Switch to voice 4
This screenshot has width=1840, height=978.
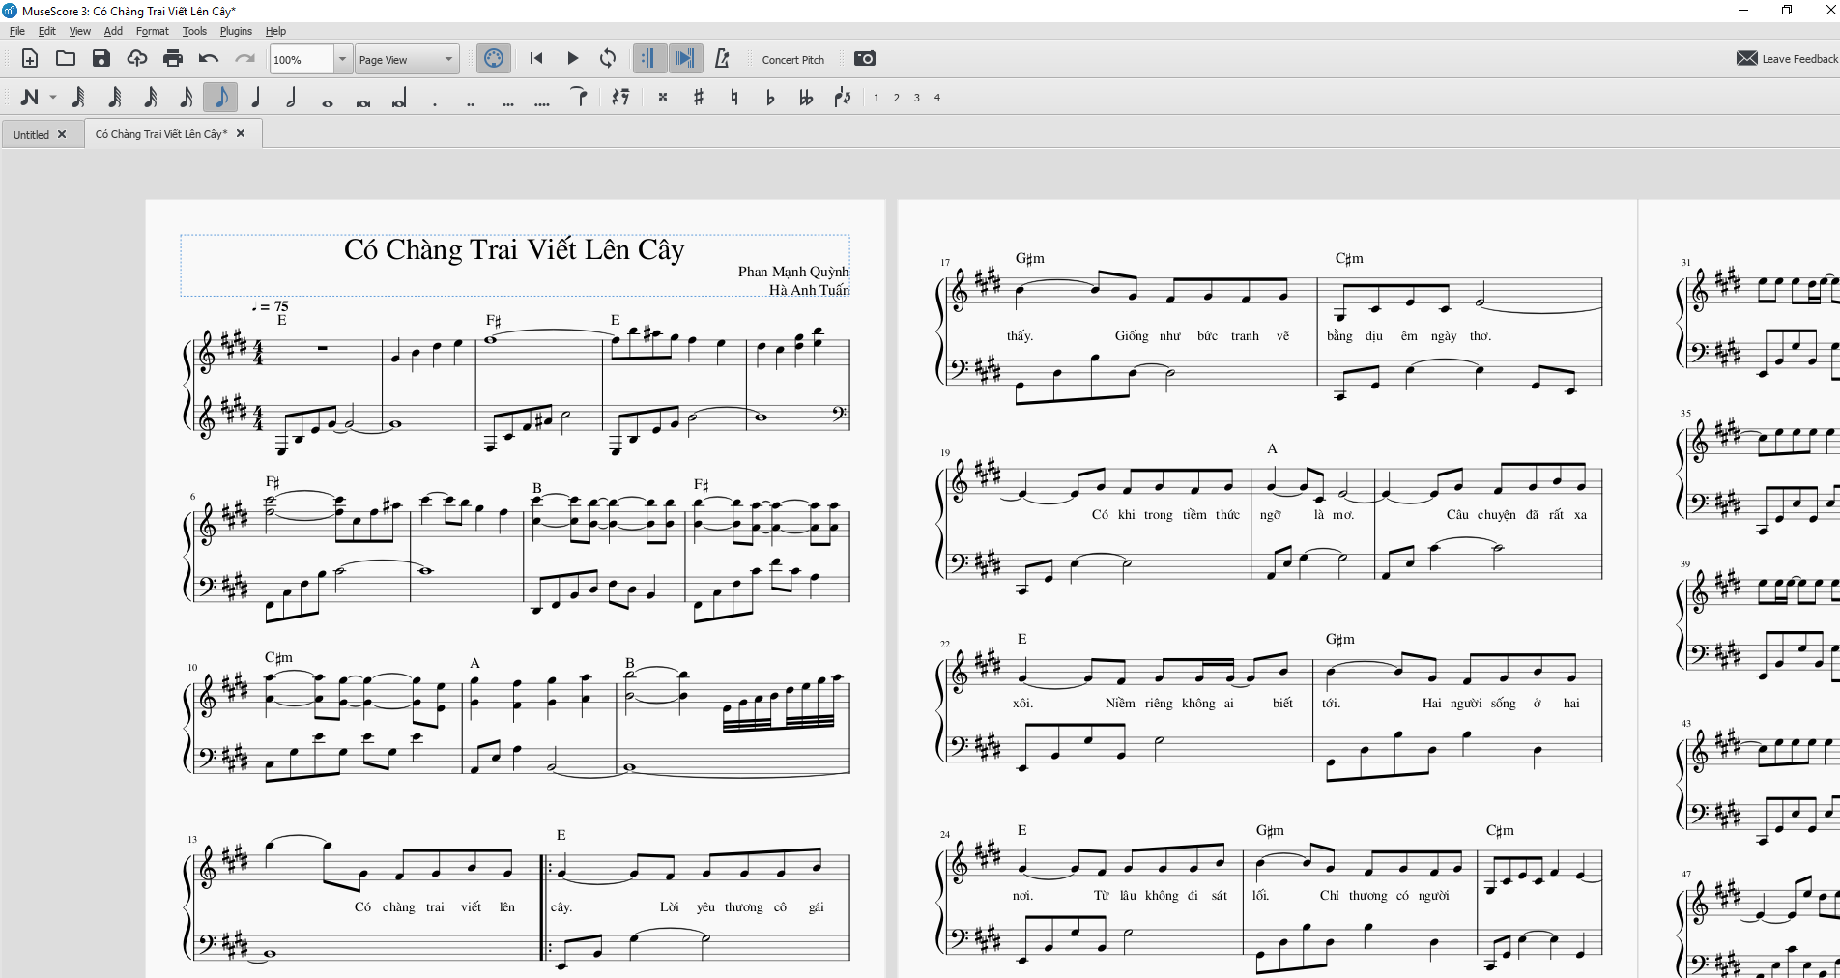coord(937,98)
